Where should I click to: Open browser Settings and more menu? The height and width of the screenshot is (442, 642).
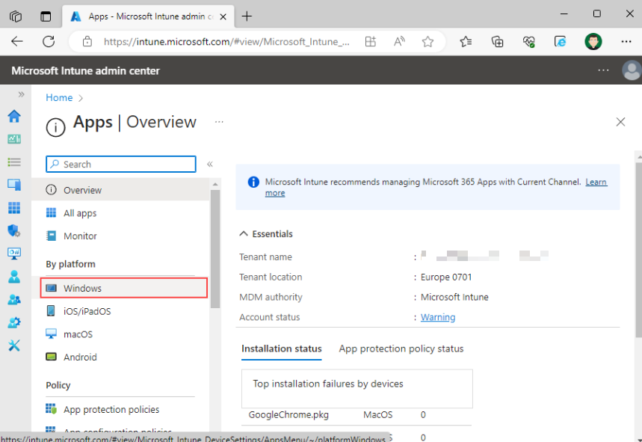626,41
